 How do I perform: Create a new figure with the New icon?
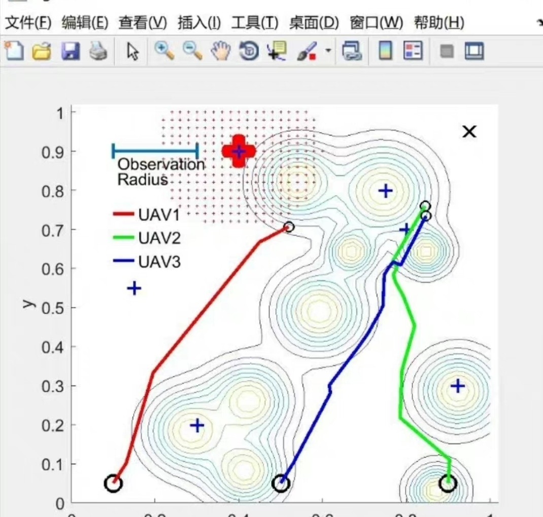[14, 51]
